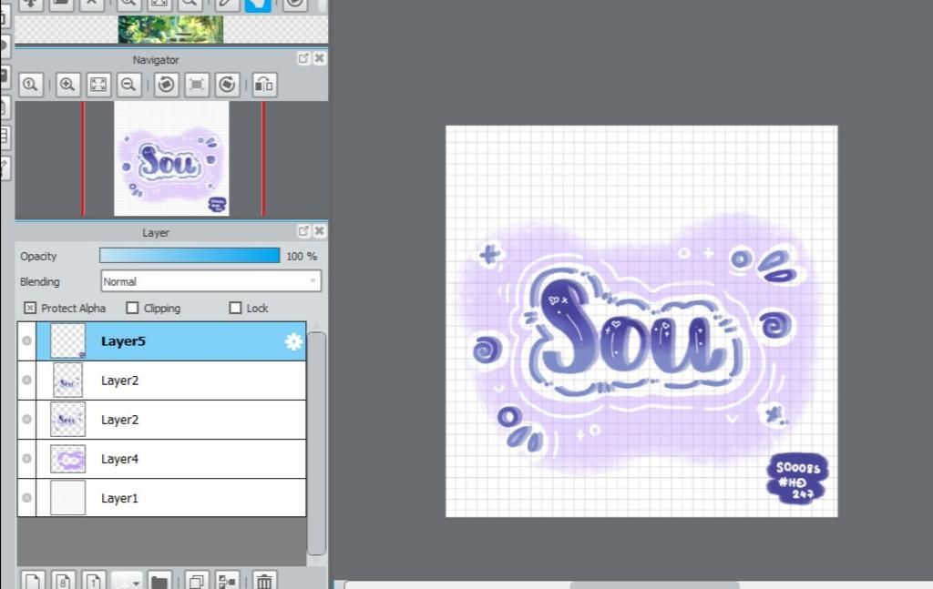Click the '100 %' opacity value
The image size is (933, 589).
coord(302,256)
